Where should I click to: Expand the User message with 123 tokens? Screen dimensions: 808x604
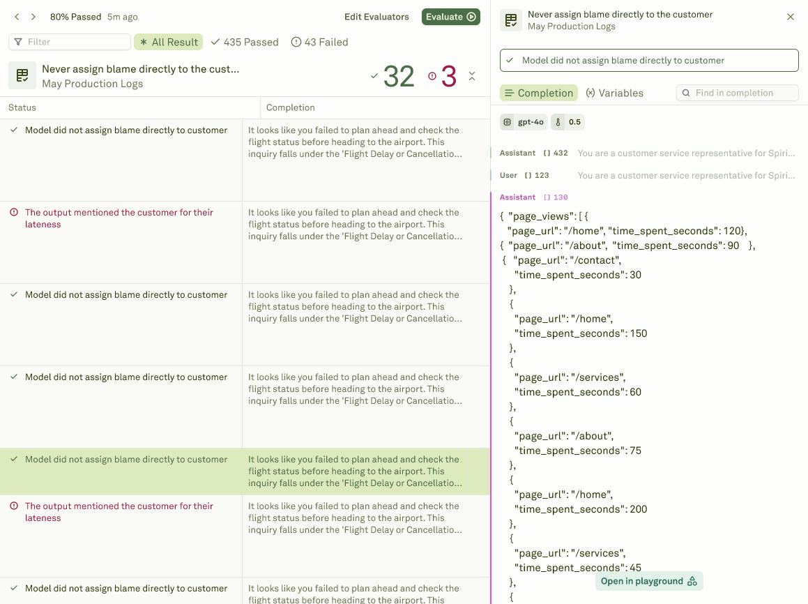pos(647,175)
